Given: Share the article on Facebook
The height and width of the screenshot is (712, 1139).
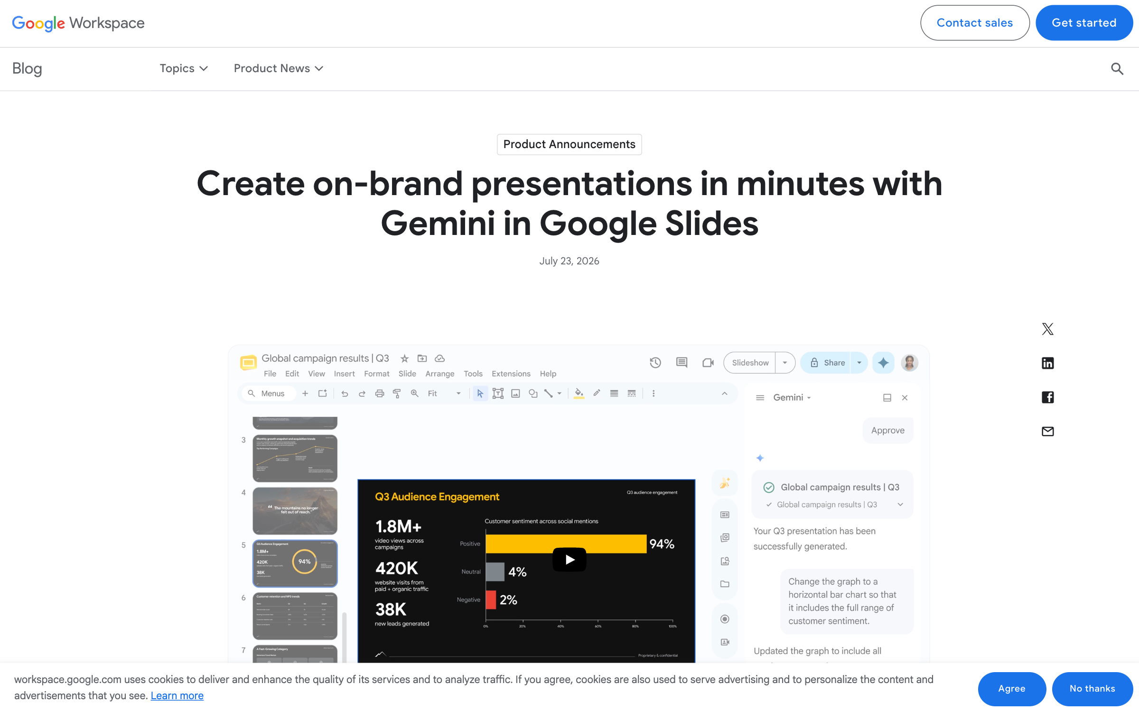Looking at the screenshot, I should point(1047,397).
